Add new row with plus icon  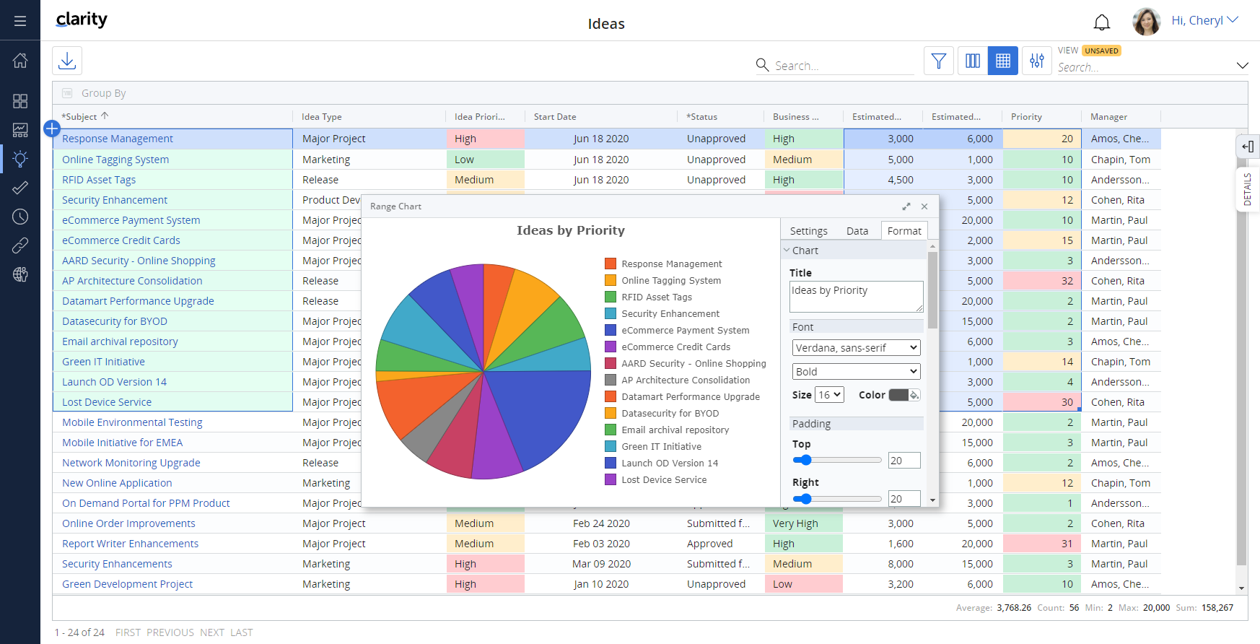click(x=52, y=129)
